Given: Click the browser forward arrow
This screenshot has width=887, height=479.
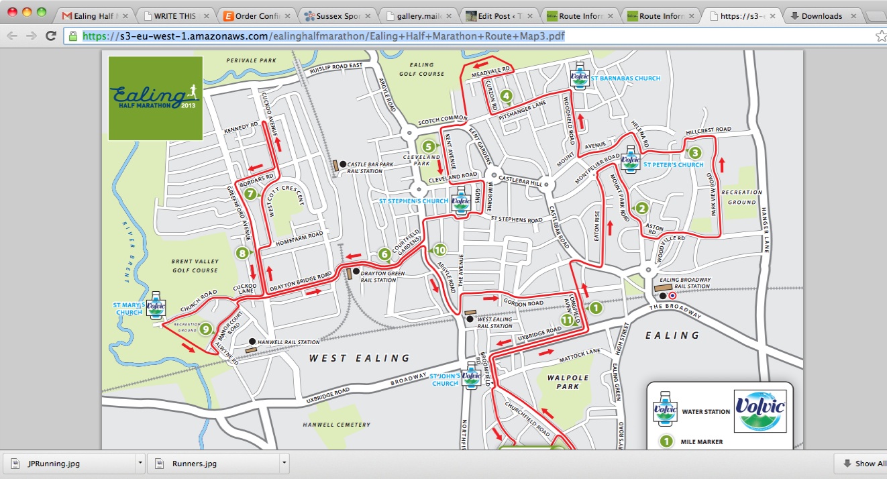Looking at the screenshot, I should tap(31, 36).
